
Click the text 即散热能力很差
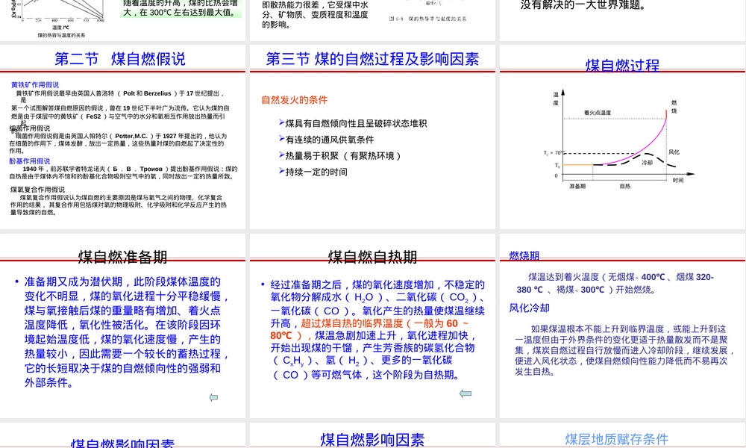[291, 4]
